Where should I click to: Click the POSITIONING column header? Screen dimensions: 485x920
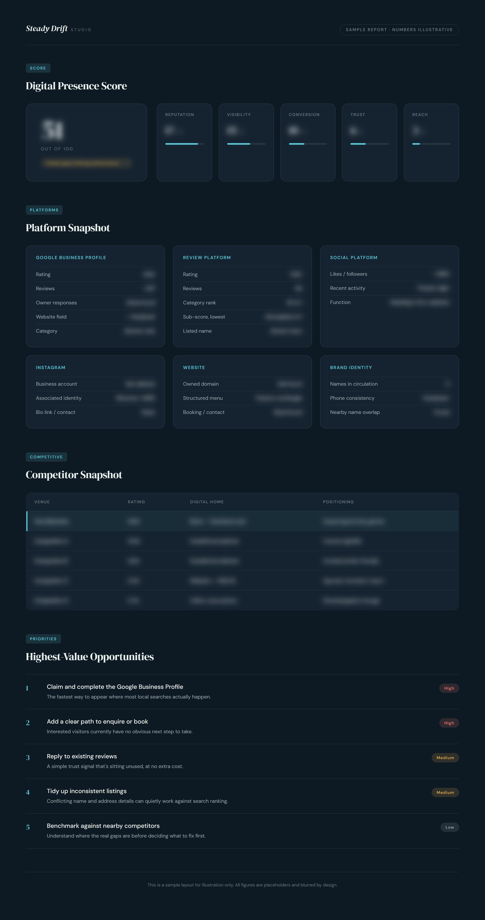338,502
